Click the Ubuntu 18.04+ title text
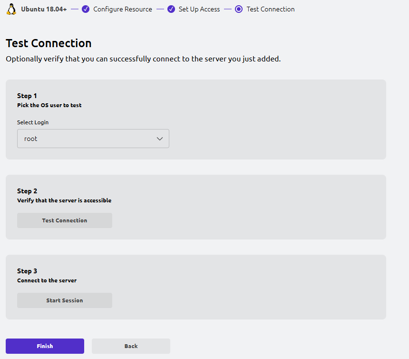The height and width of the screenshot is (359, 409). [x=44, y=9]
